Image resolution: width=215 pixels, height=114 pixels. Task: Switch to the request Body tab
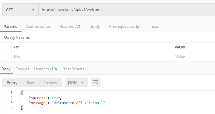pos(95,27)
